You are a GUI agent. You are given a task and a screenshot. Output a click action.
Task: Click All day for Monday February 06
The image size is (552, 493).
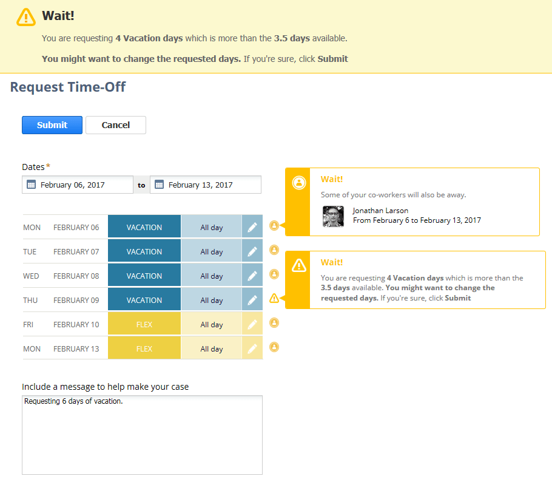pyautogui.click(x=212, y=227)
